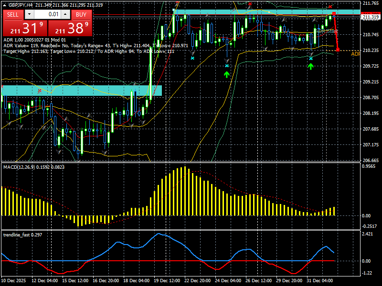This screenshot has height=286, width=382.
Task: Click the -1.22 trendline_fast scale label
Action: (367, 273)
